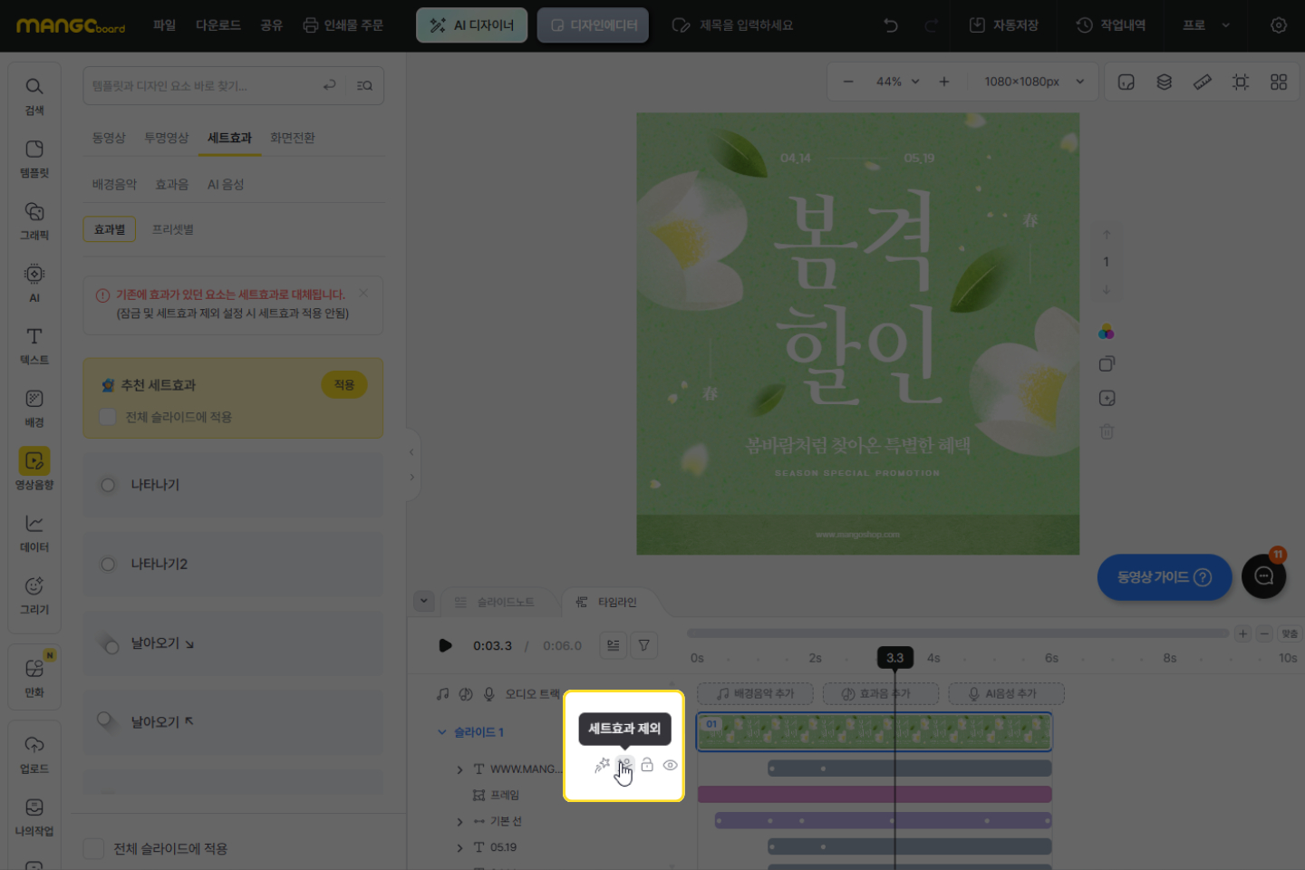Click the AI 디자이너 button
This screenshot has width=1305, height=870.
(471, 25)
